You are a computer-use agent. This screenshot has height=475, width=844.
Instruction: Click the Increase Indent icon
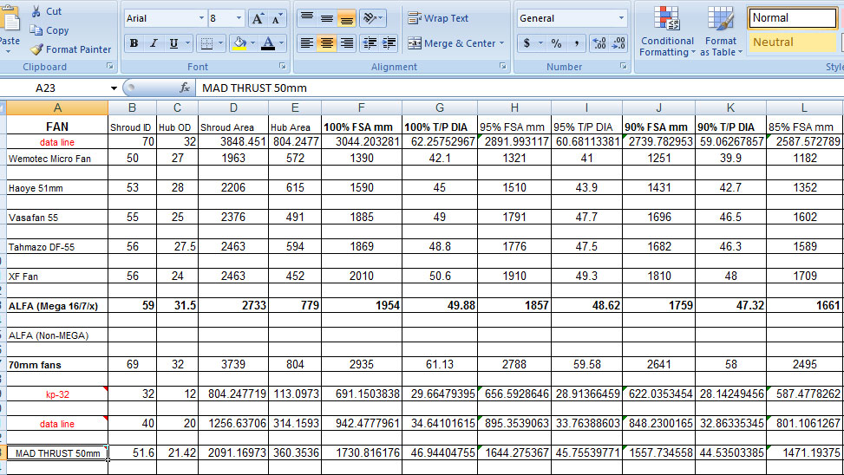(389, 43)
